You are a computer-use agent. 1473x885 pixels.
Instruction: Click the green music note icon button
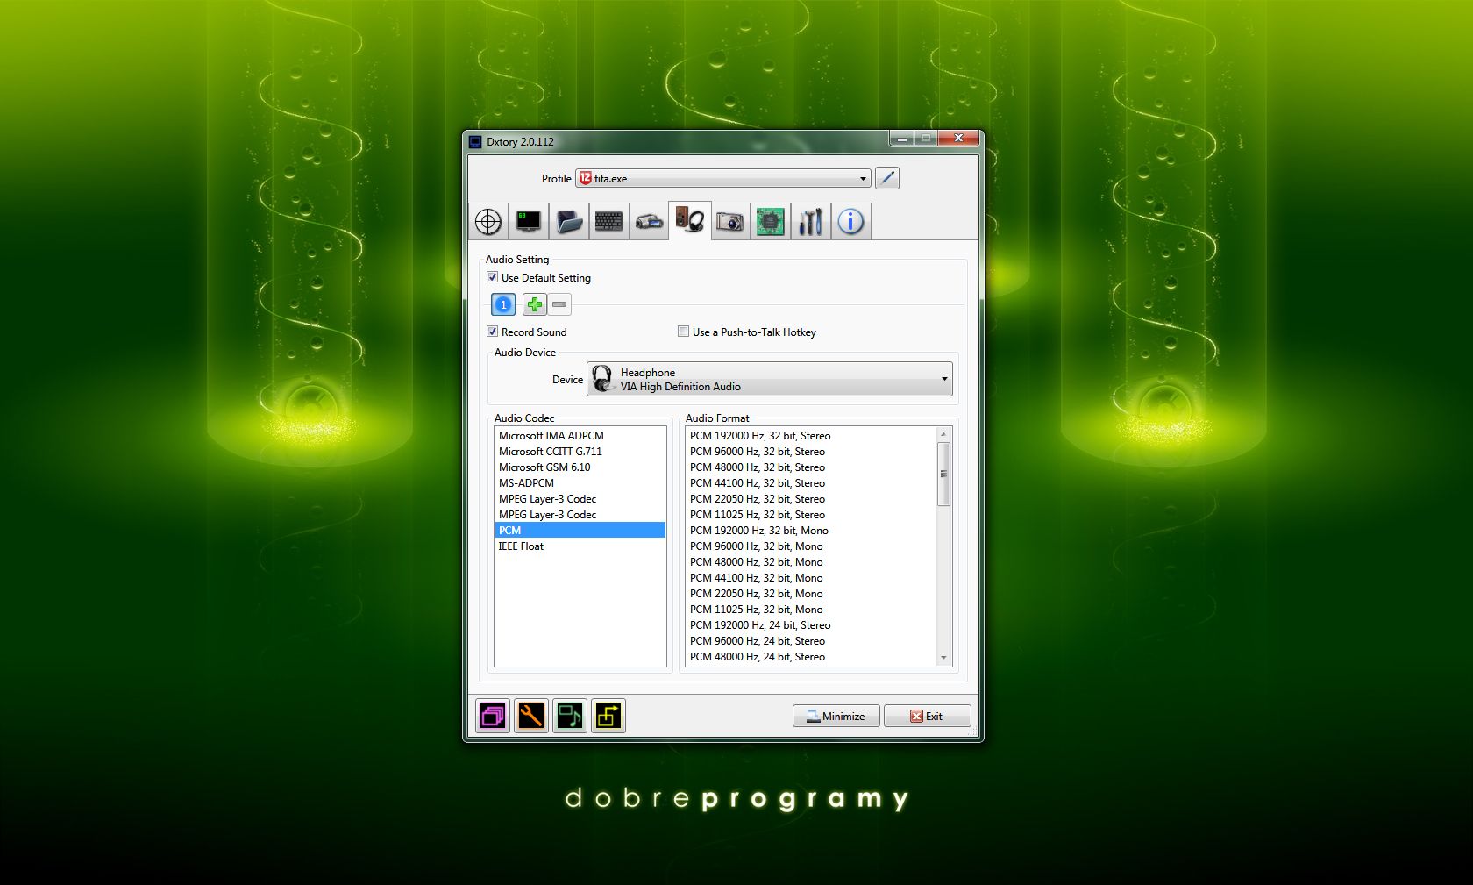point(570,716)
